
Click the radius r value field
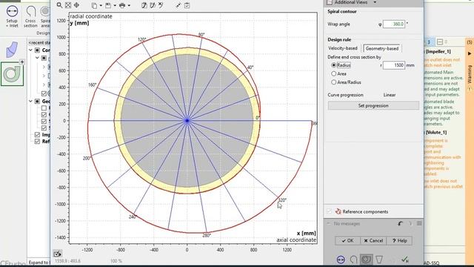pyautogui.click(x=394, y=65)
